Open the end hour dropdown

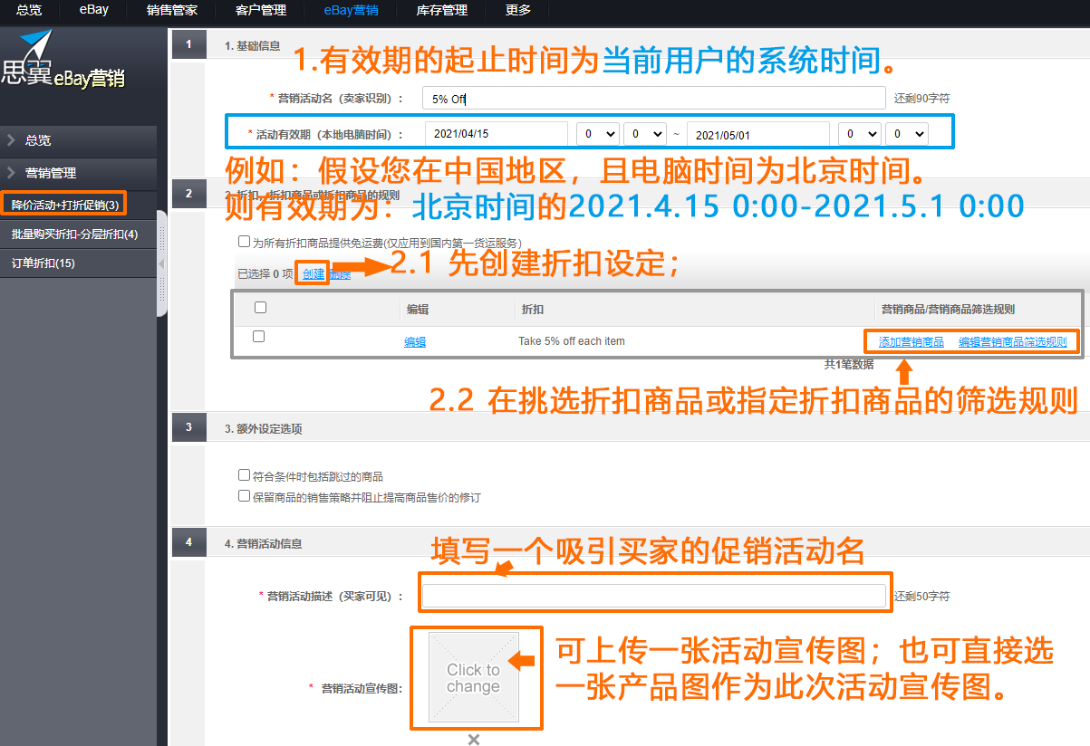coord(860,134)
